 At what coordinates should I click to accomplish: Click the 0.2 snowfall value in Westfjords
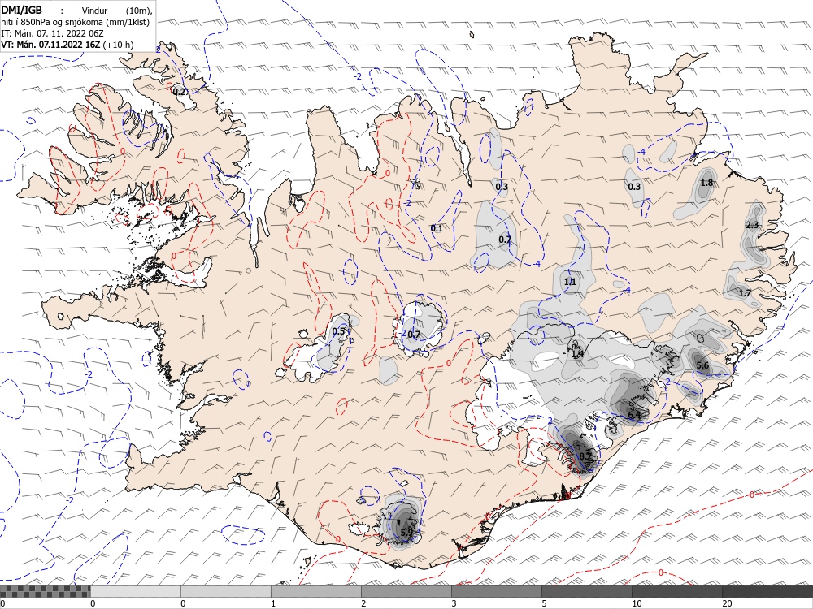(x=179, y=92)
